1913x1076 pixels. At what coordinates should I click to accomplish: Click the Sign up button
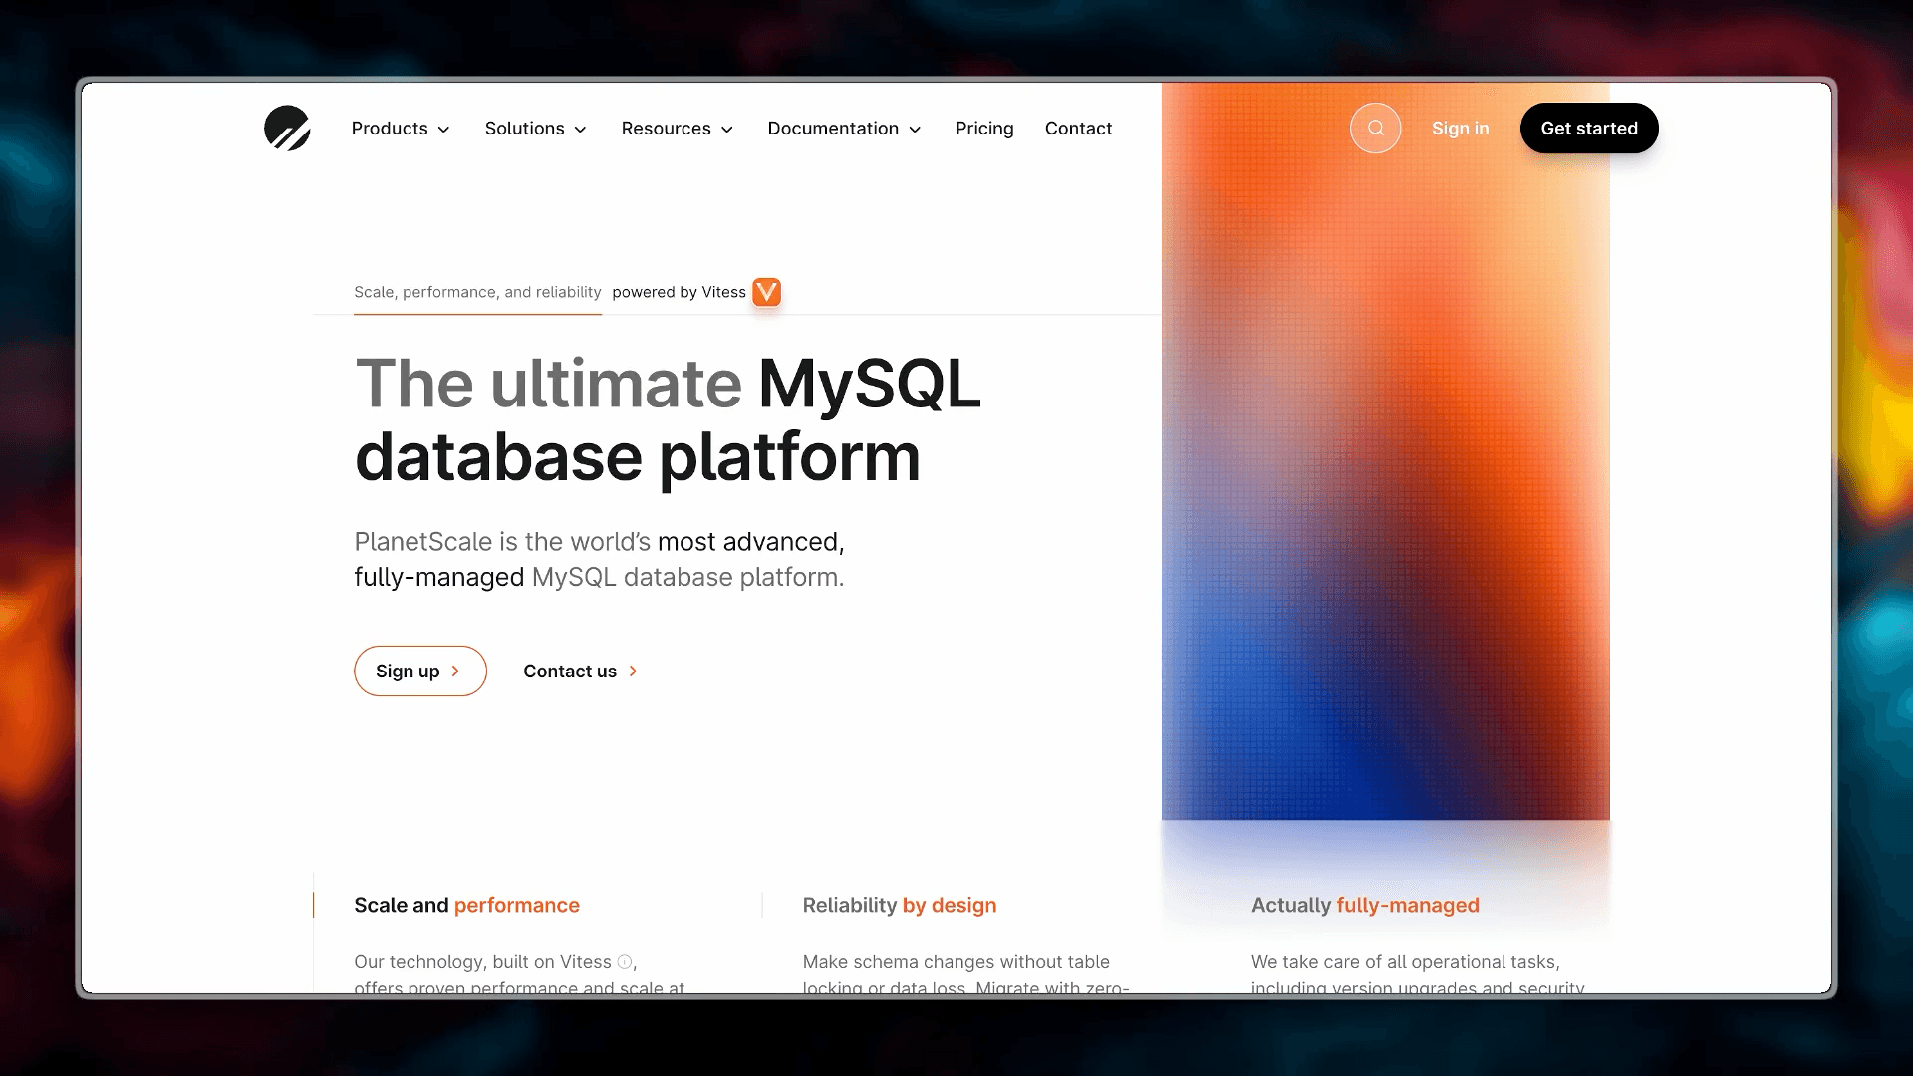tap(420, 672)
